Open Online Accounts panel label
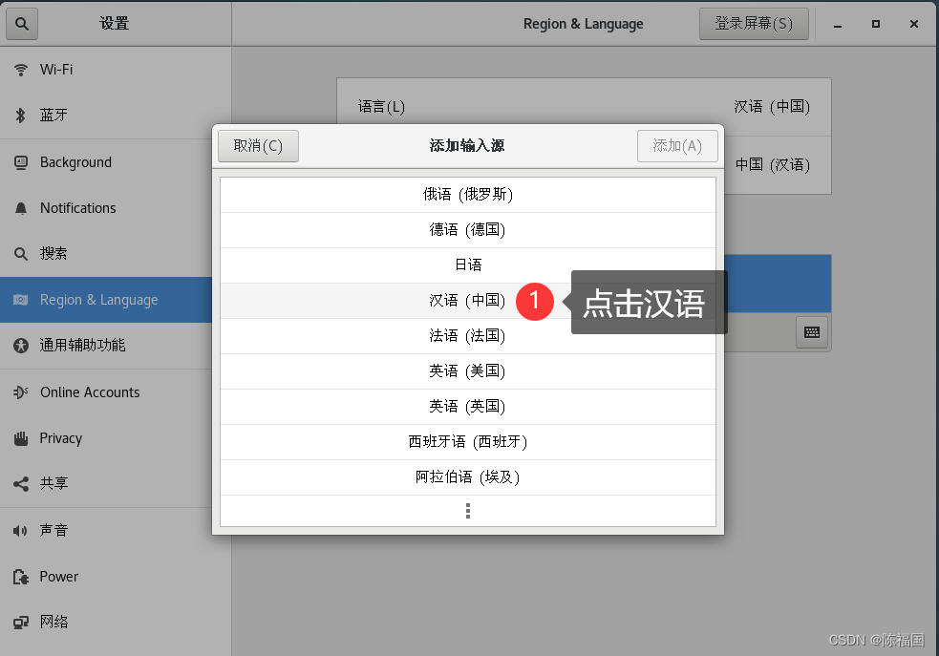The height and width of the screenshot is (656, 939). point(90,392)
